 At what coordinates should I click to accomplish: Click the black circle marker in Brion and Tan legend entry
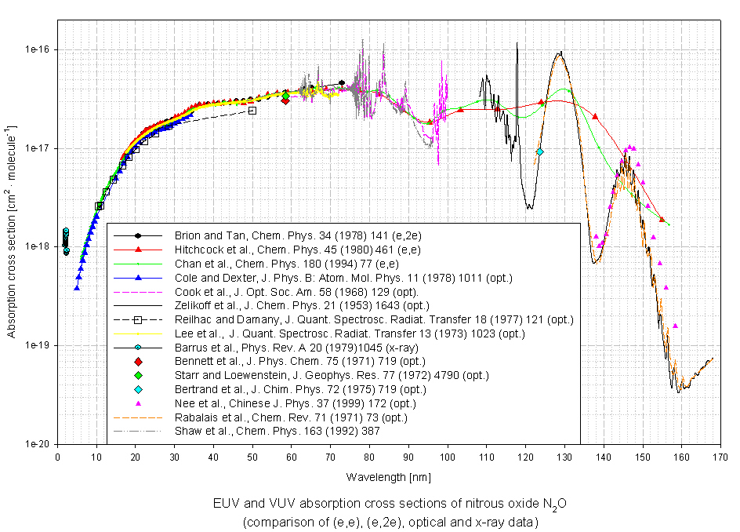[x=138, y=235]
